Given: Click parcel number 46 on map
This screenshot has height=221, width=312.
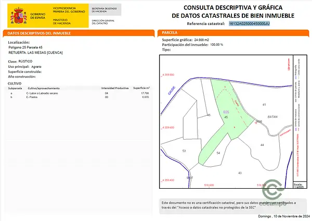Looking at the screenshot, I should (209, 115).
